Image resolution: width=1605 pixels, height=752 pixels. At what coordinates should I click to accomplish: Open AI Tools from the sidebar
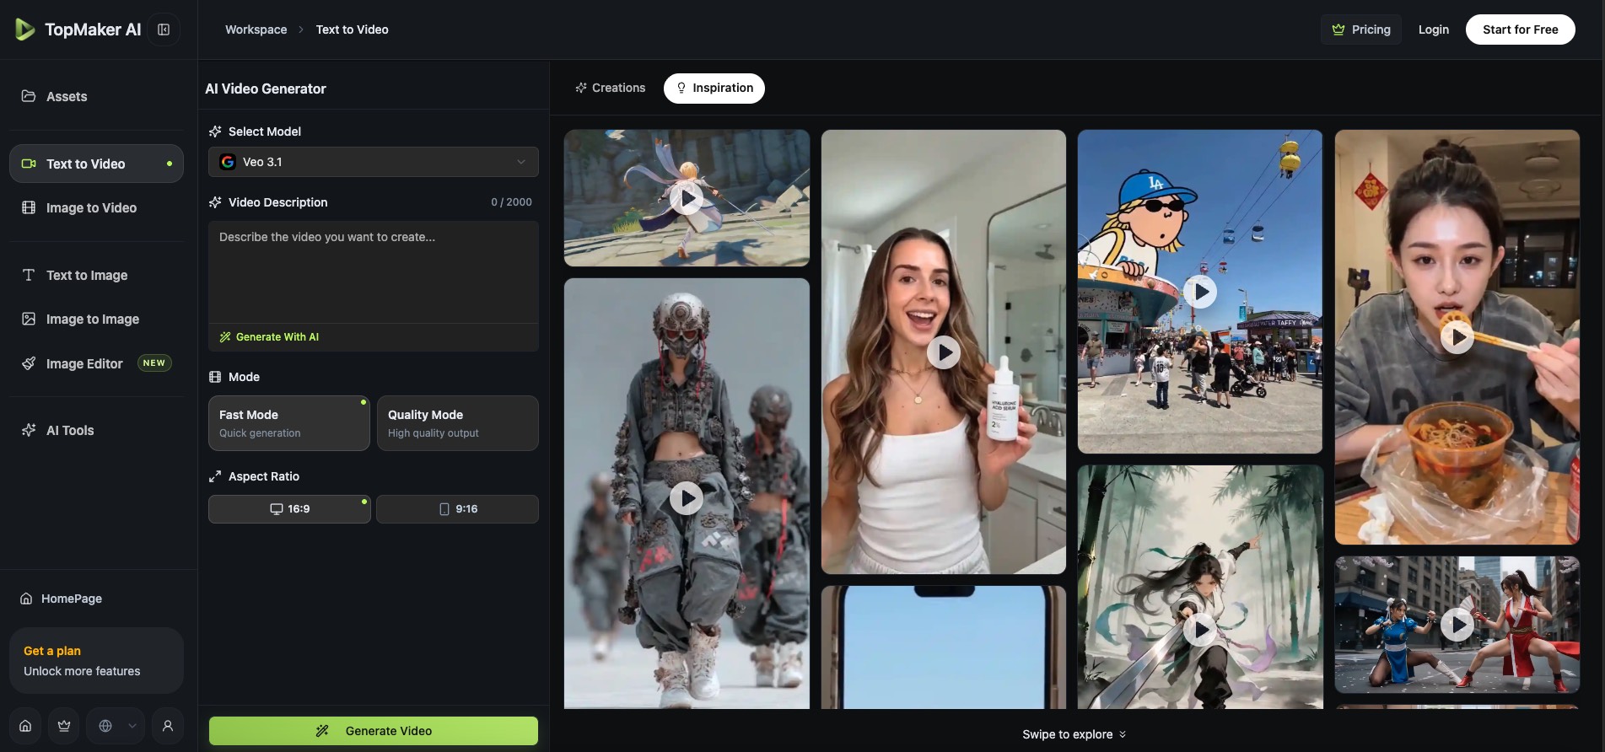(x=70, y=430)
